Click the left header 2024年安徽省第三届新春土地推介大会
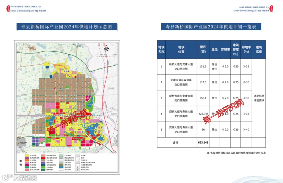 pos(26,7)
